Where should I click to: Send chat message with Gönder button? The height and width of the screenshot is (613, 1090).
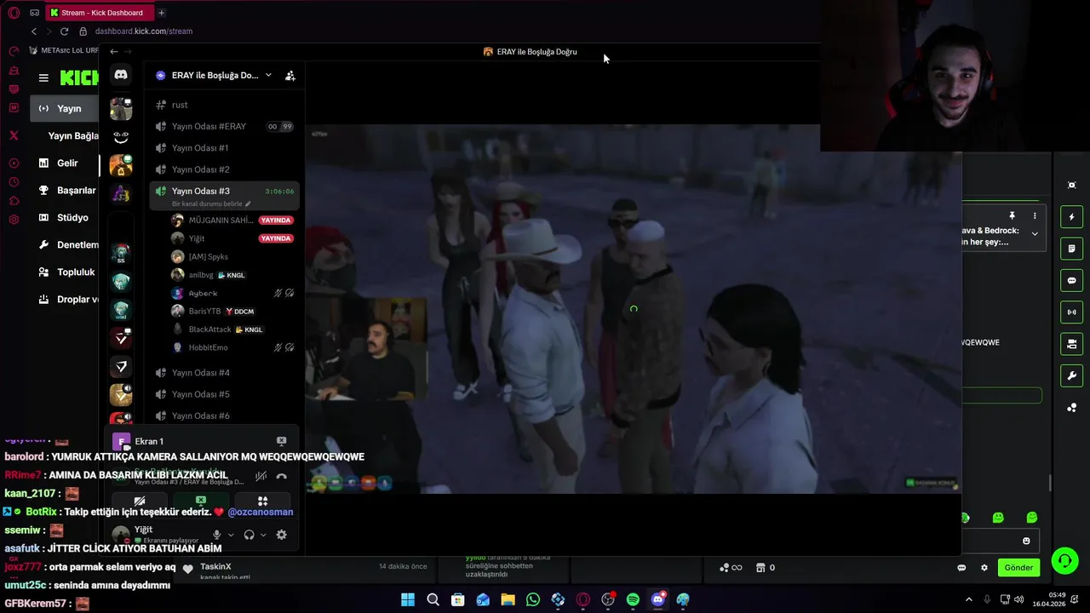click(x=1018, y=568)
